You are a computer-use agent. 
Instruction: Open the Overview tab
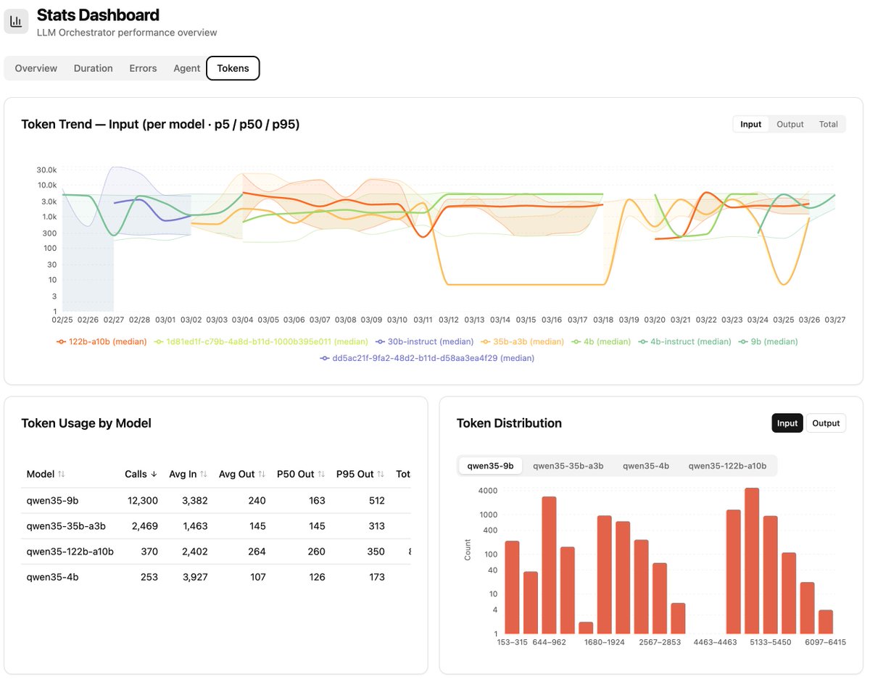[36, 68]
